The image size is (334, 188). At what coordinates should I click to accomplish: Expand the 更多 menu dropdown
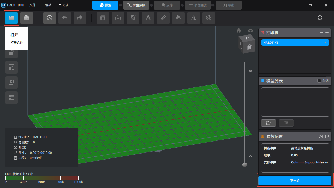coord(64,5)
